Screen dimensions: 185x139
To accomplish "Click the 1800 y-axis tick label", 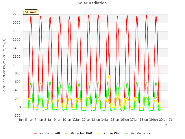I will [17, 31].
